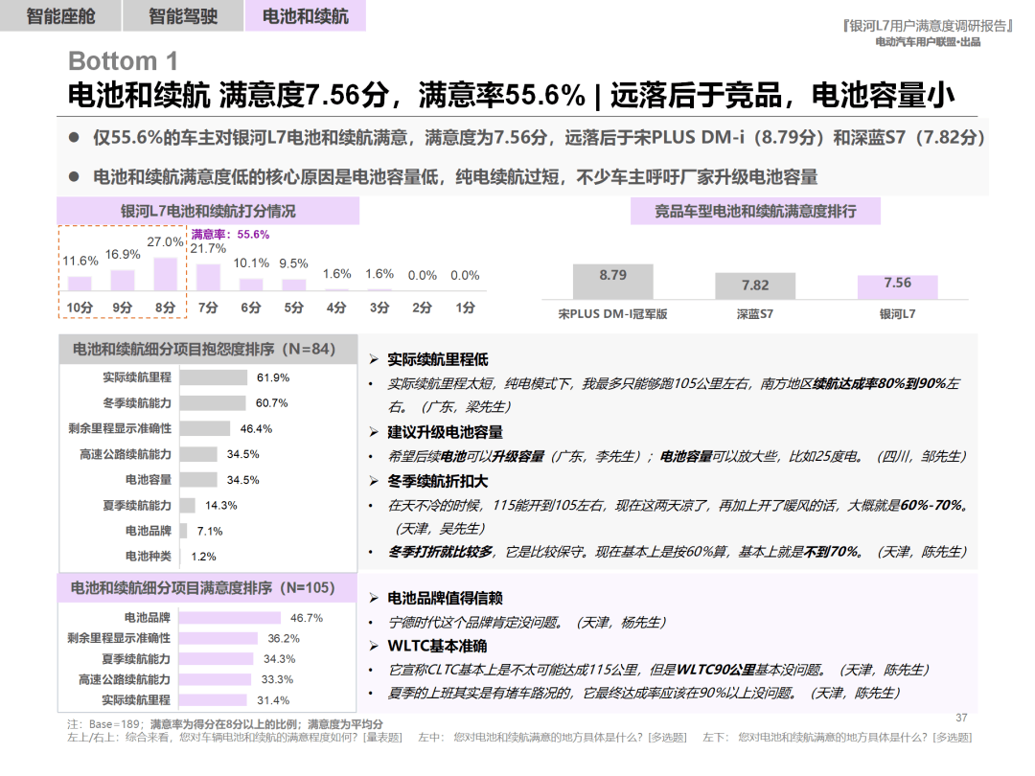Click the complaint 剩余里程显示准确性 value 46.4%
The height and width of the screenshot is (776, 1035).
pos(256,429)
